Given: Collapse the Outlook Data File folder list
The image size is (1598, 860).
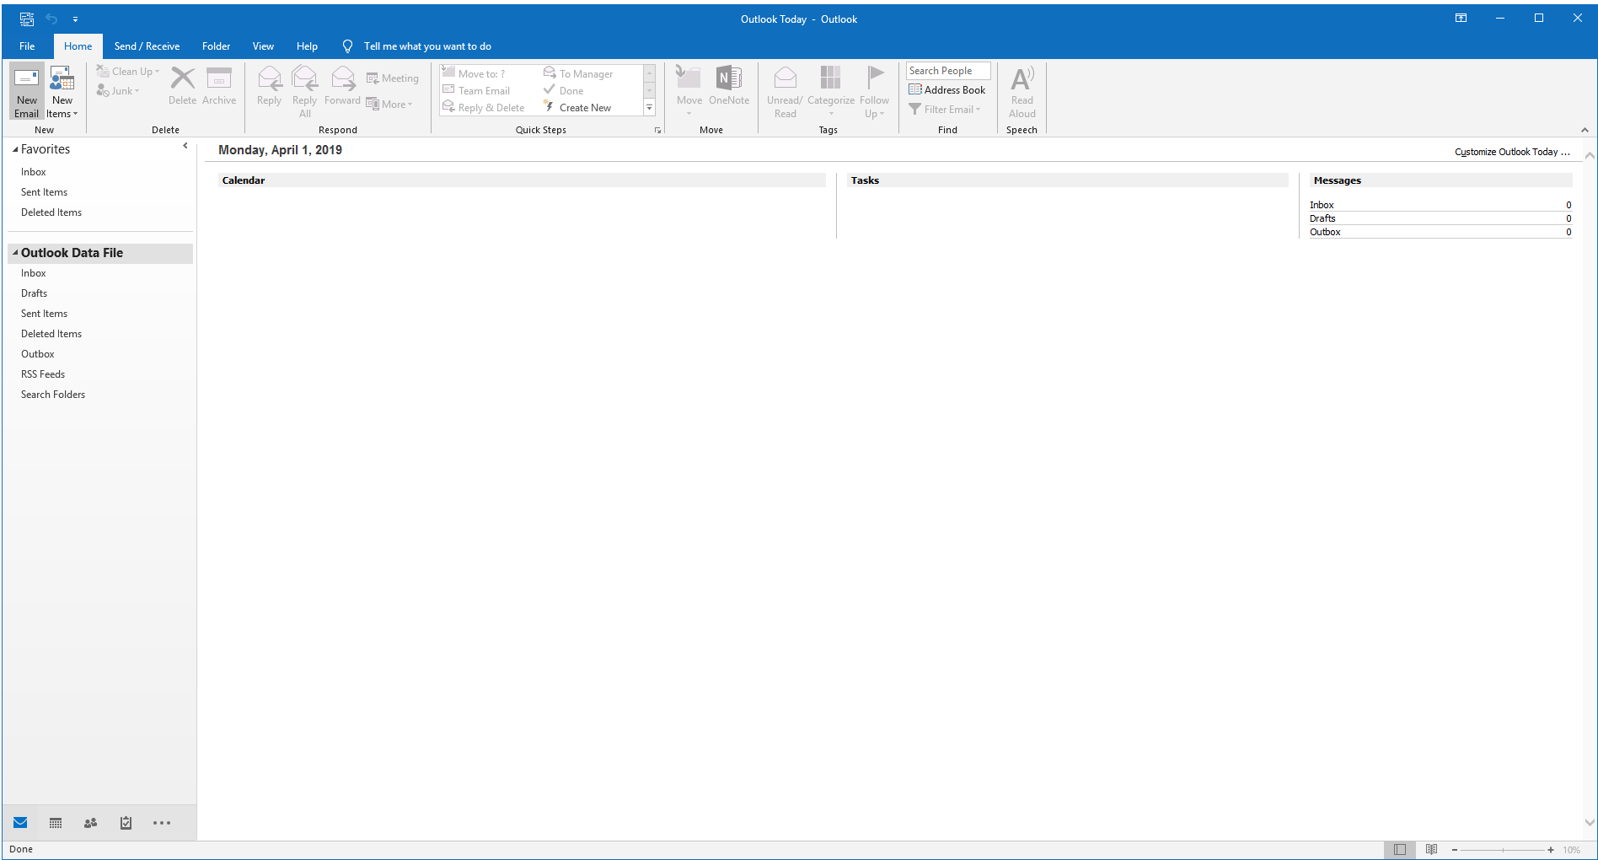Looking at the screenshot, I should pos(14,252).
